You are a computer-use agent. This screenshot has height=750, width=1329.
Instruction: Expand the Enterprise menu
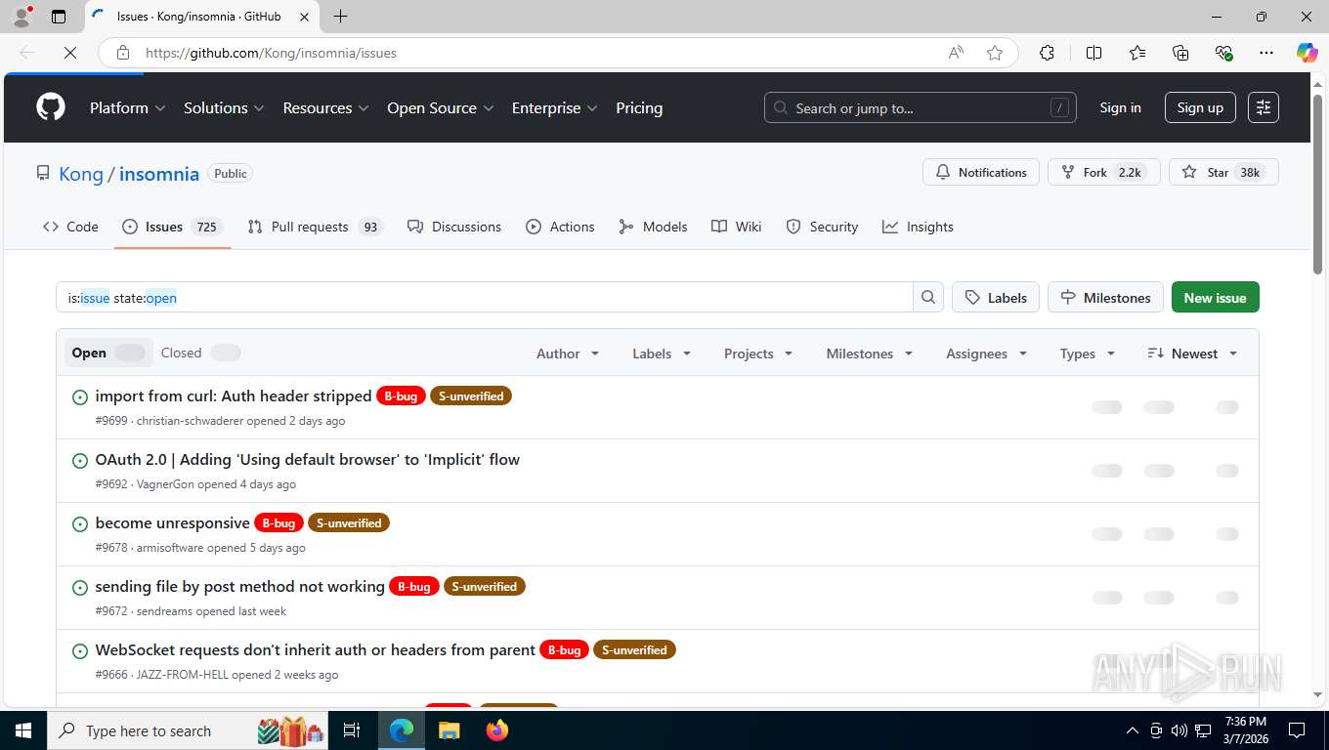554,108
